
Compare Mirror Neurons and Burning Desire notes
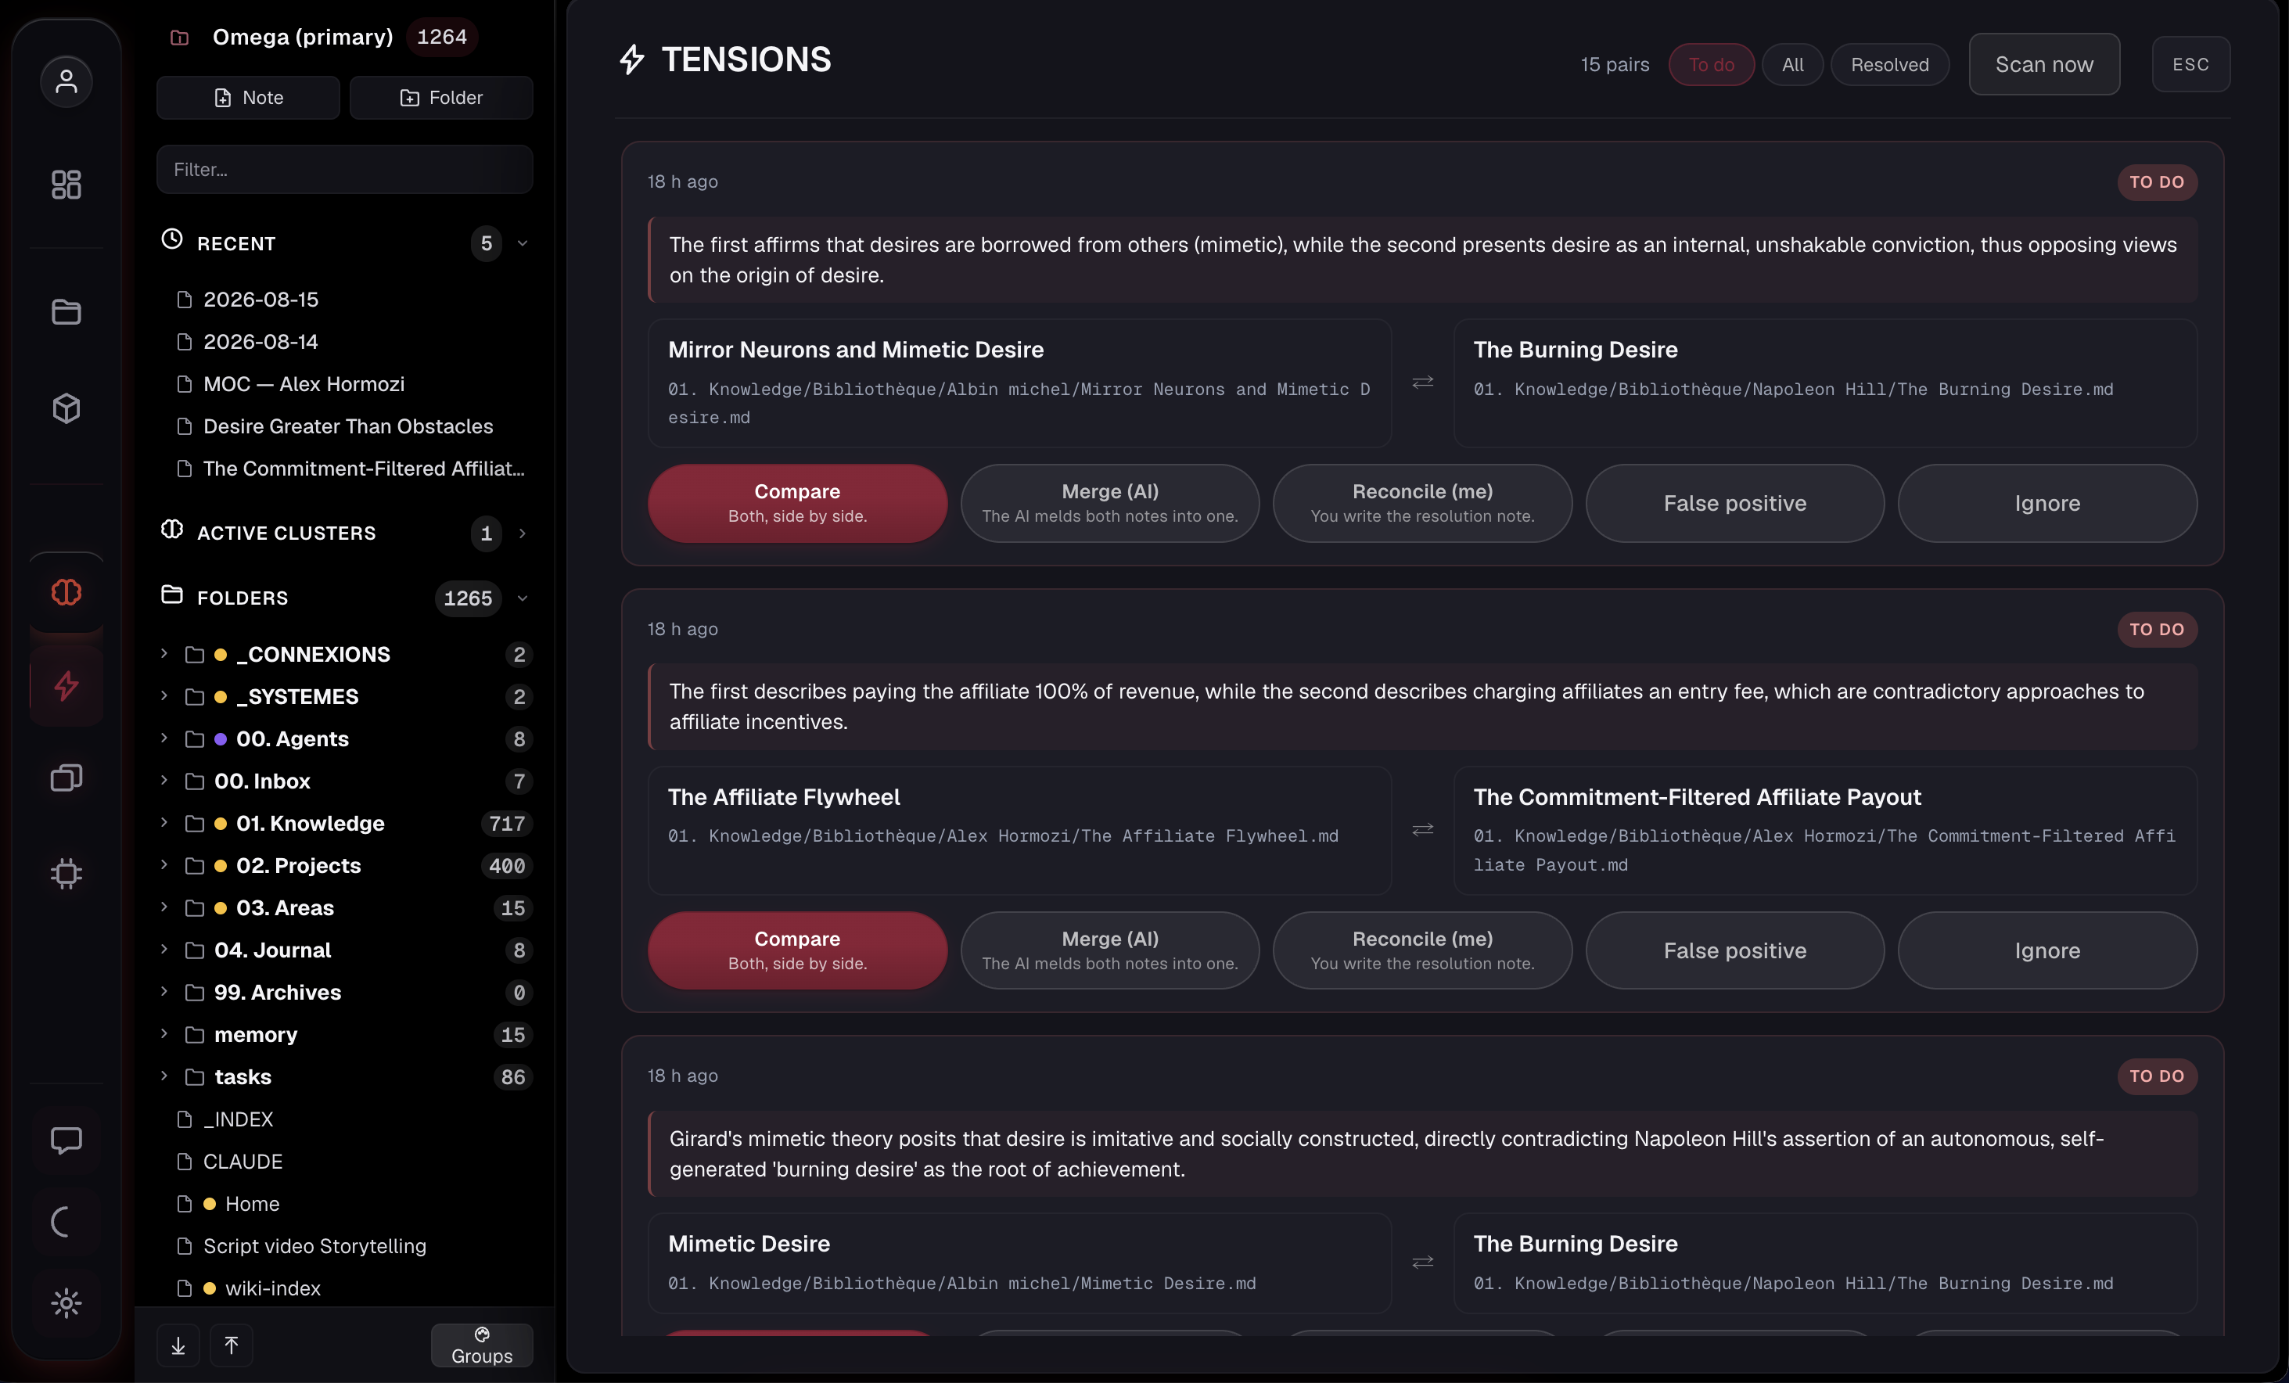[797, 502]
